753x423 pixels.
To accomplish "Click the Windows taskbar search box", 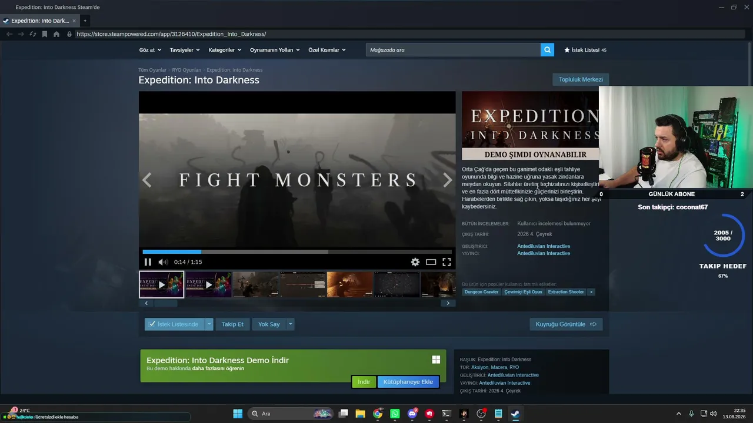I will coord(291,414).
